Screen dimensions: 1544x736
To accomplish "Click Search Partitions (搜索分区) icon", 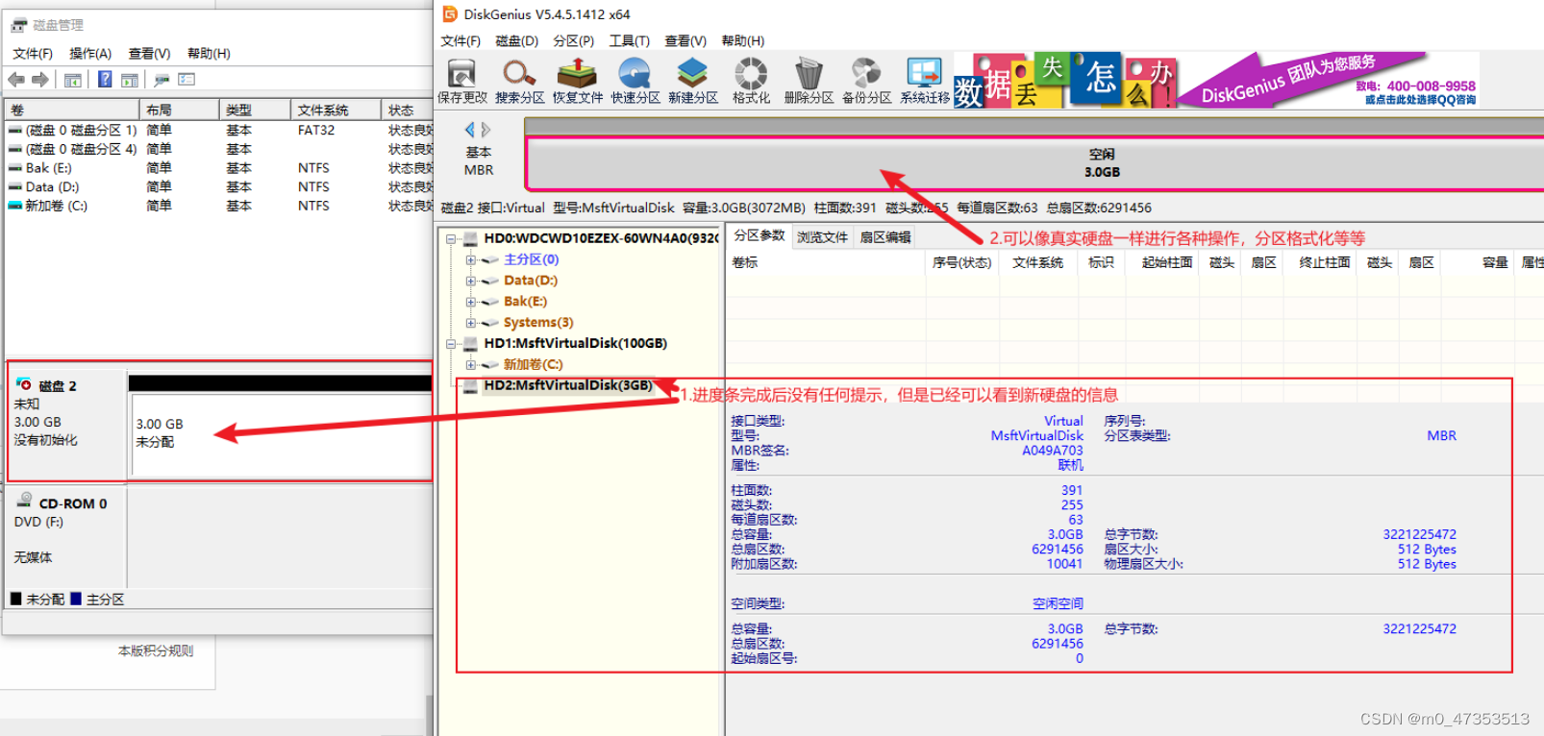I will 519,81.
